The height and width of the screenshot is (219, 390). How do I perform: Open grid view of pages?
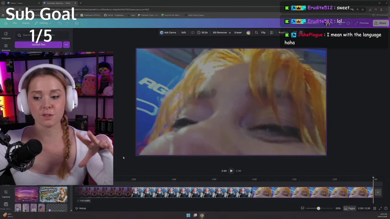pyautogui.click(x=374, y=208)
